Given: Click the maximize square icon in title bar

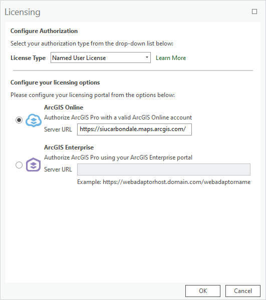Looking at the screenshot, I should tap(254, 11).
